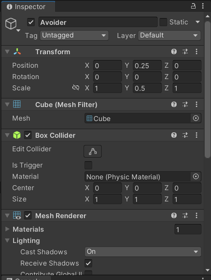Enable Is Trigger checkbox

pyautogui.click(x=88, y=165)
